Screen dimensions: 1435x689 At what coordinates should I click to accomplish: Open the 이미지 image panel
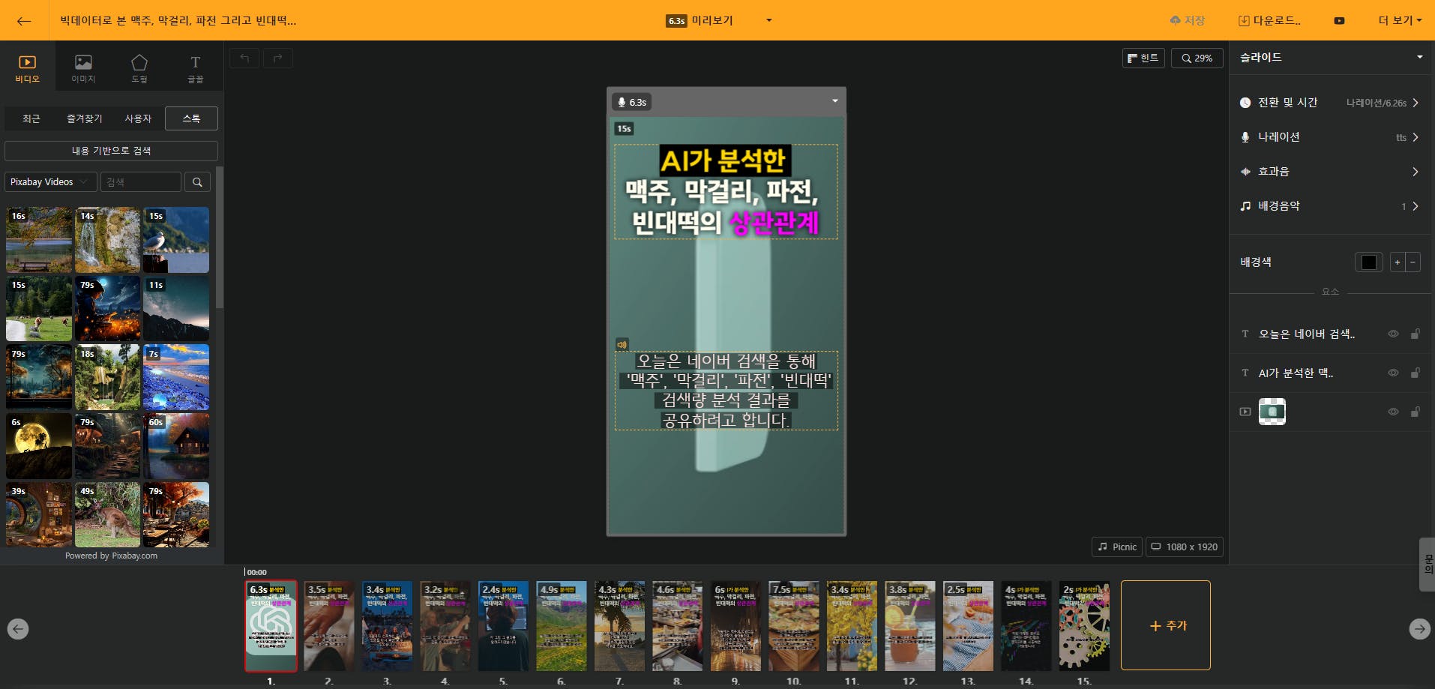[83, 68]
